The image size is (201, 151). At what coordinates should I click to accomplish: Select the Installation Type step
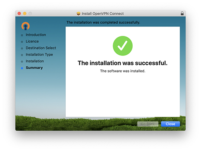39,55
